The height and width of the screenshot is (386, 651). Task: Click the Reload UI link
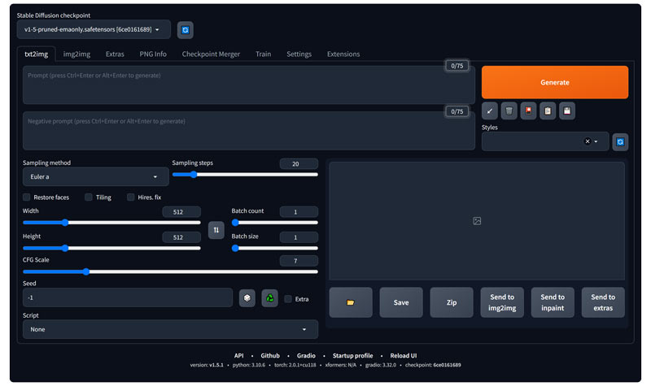coord(403,356)
